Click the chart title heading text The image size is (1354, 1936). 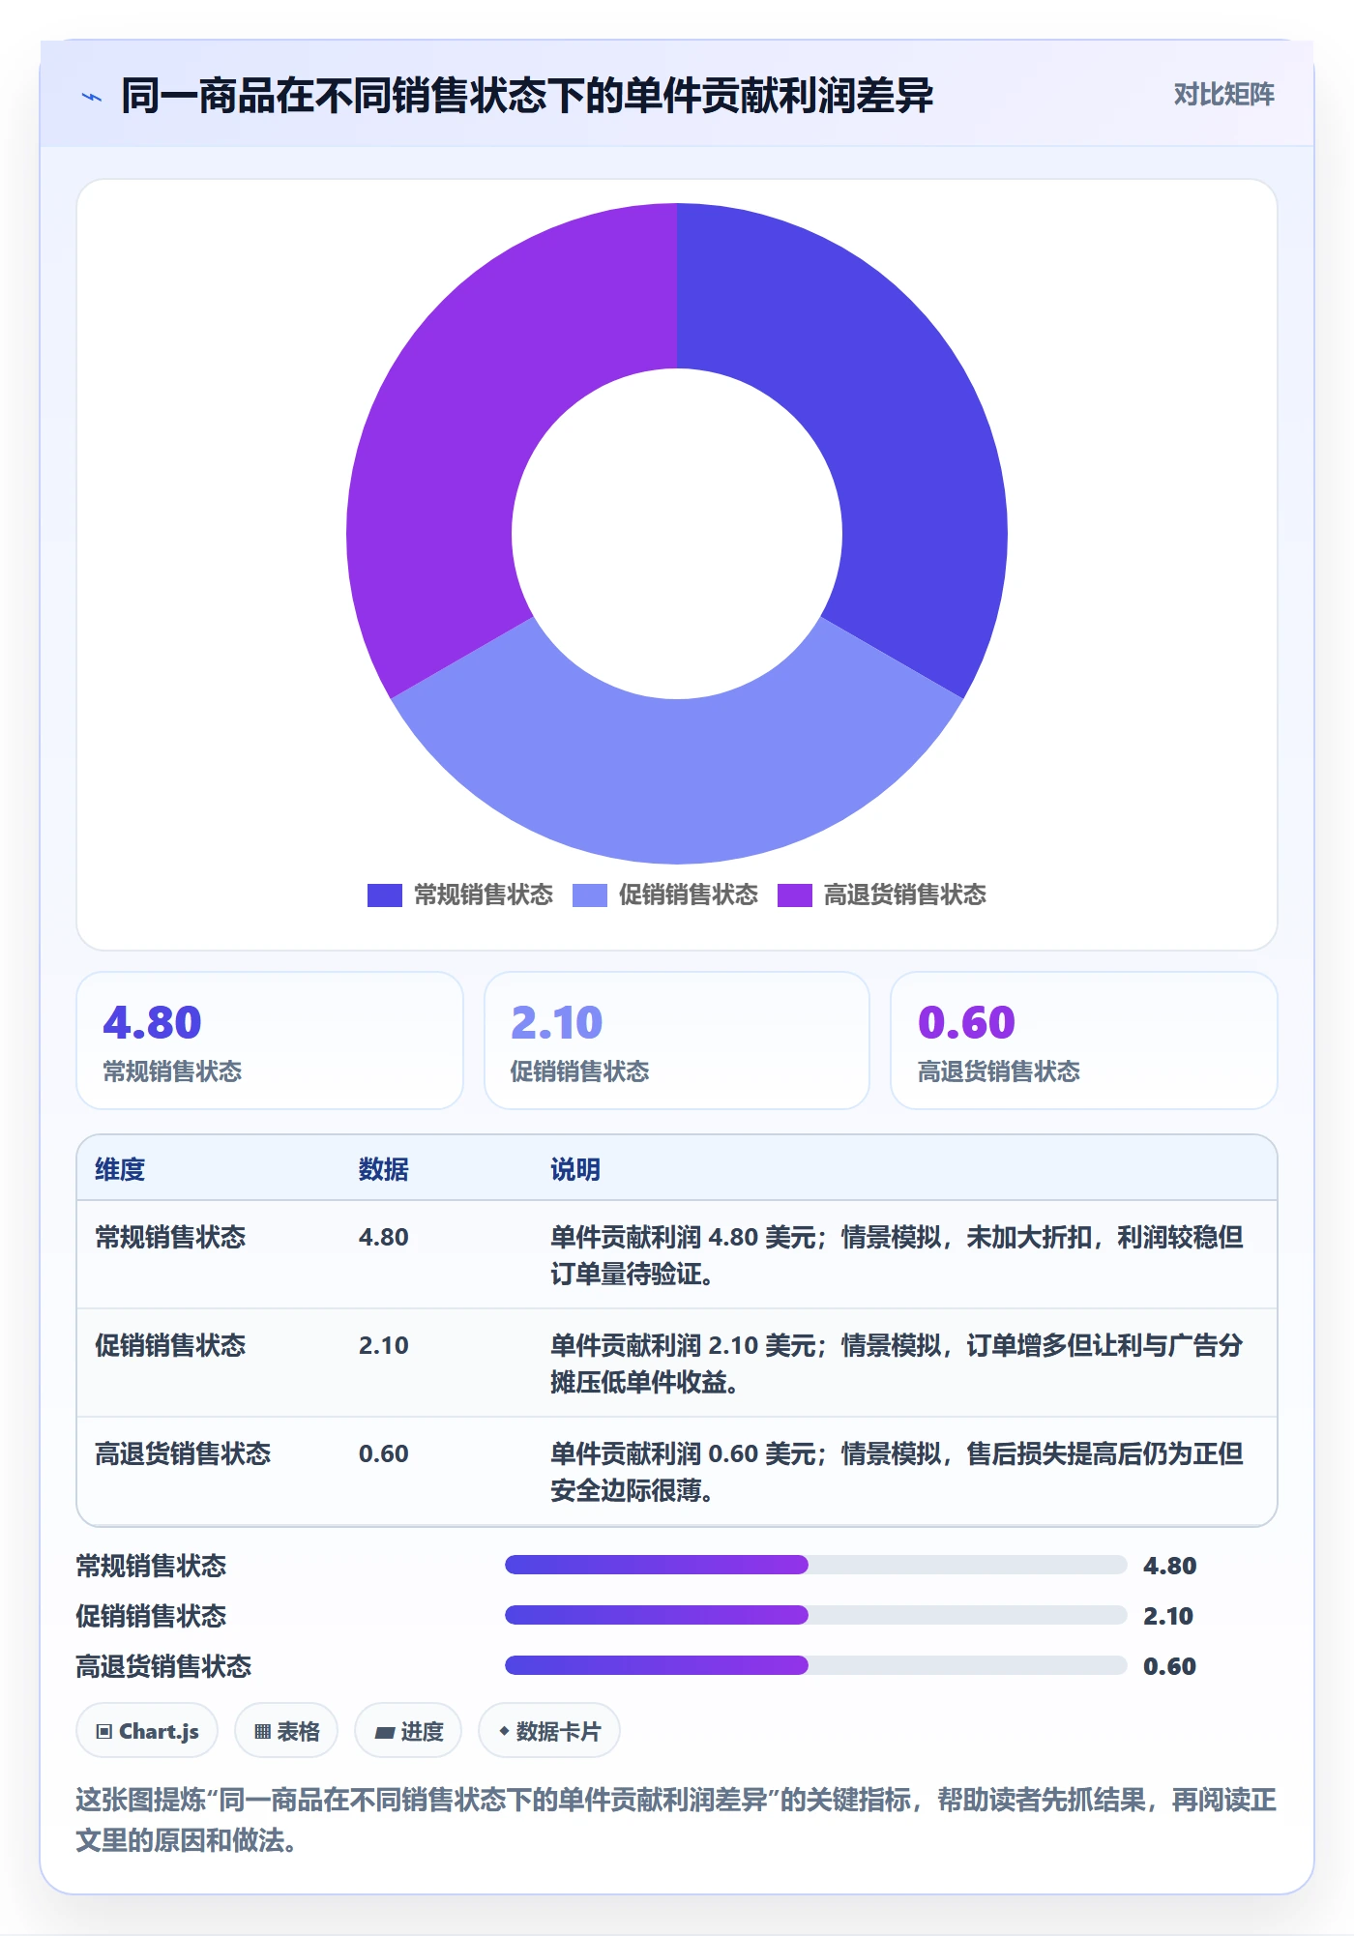pos(527,96)
